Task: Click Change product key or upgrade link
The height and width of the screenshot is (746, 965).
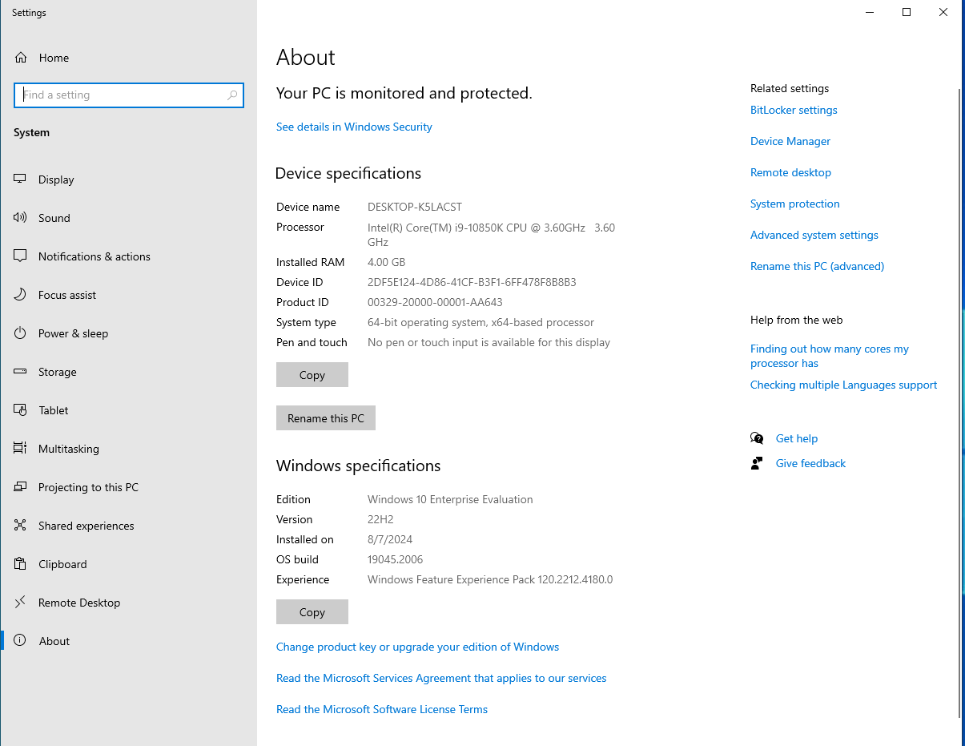Action: pyautogui.click(x=417, y=647)
